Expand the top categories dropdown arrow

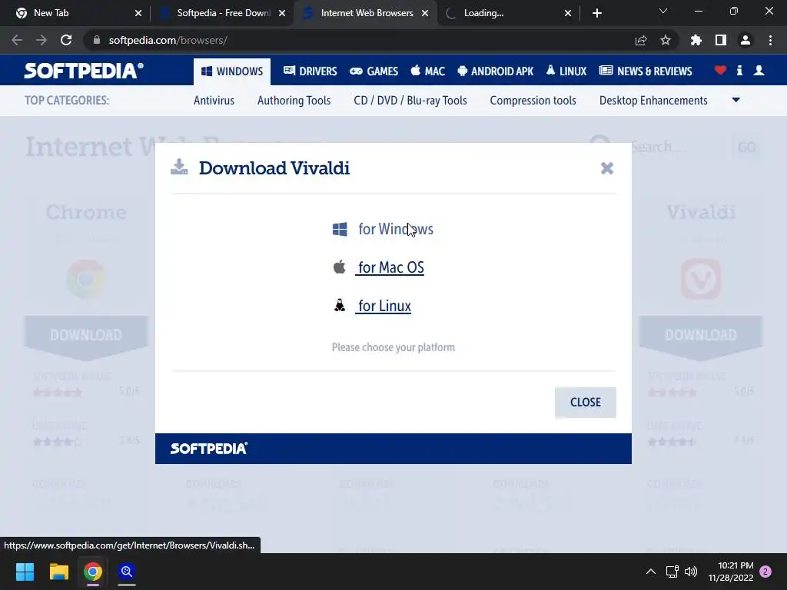tap(736, 100)
